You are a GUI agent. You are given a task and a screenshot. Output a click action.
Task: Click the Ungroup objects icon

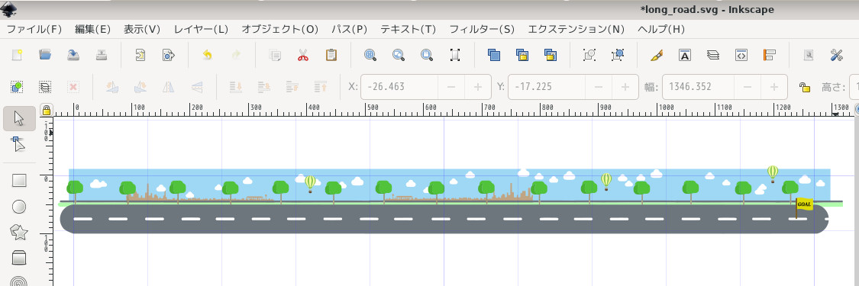pos(618,55)
